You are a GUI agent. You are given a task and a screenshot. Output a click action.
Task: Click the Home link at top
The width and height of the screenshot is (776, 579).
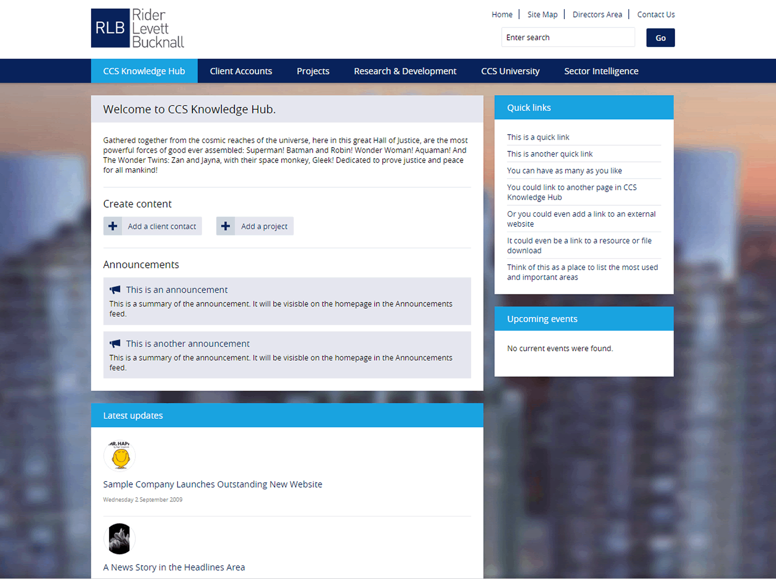(502, 15)
